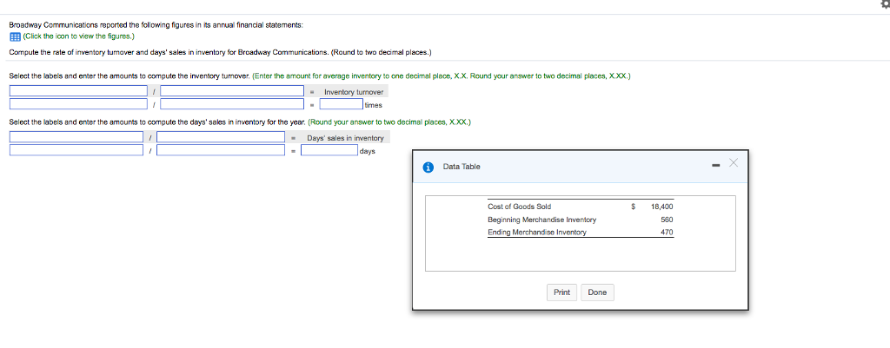Click Ending Merchandise Inventory label

coord(537,233)
